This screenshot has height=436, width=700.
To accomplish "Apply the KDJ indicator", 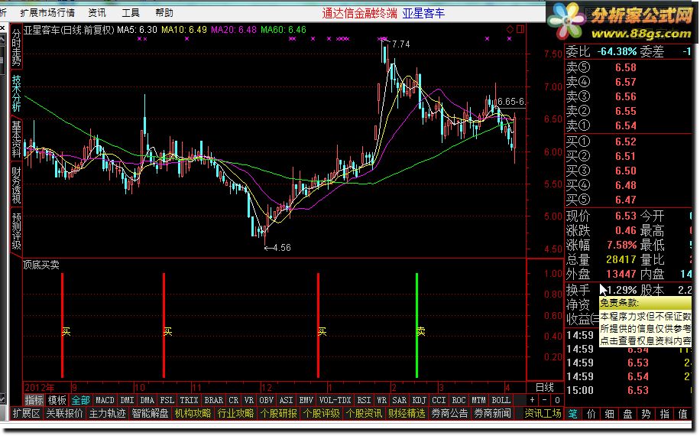I will (419, 400).
